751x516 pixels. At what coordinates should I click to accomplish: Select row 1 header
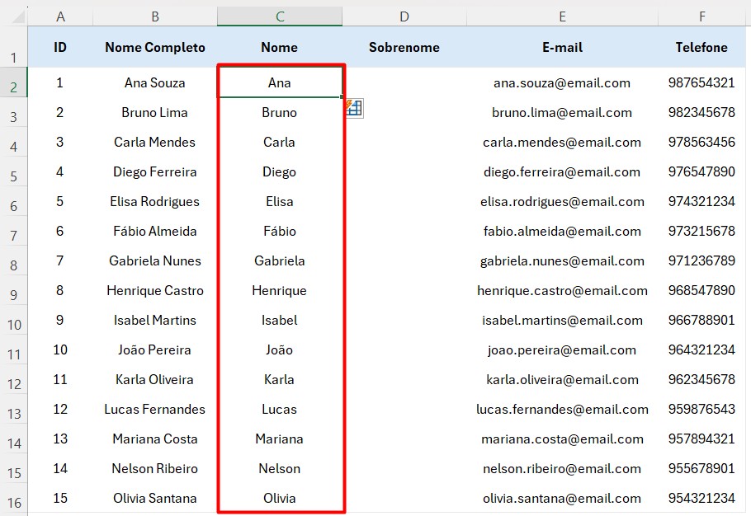point(14,47)
